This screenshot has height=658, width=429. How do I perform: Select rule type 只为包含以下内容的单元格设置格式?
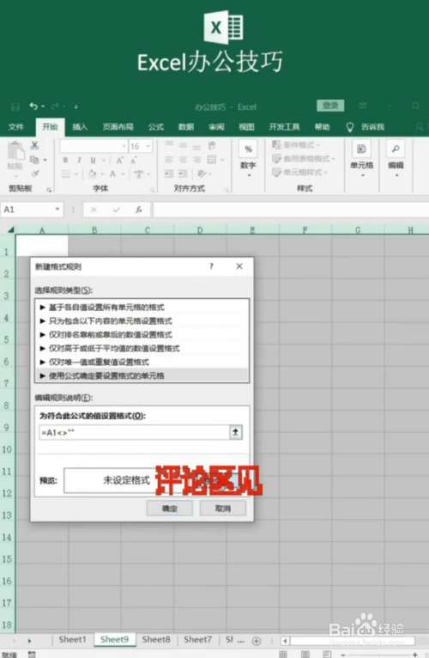[x=142, y=321]
